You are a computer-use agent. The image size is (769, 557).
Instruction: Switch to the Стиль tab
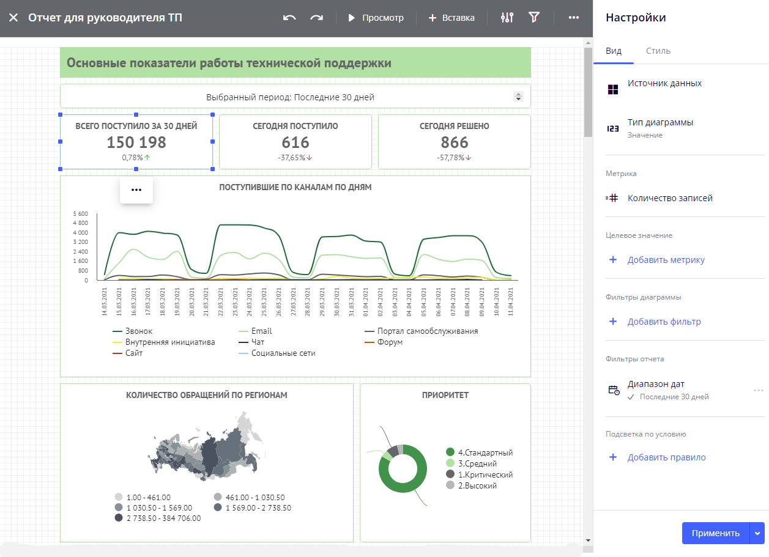pyautogui.click(x=658, y=51)
